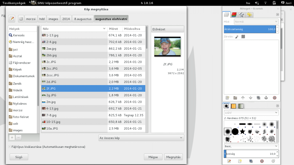The image size is (294, 165).
Task: Click the Megnyitás button to open the image
Action: (173, 157)
